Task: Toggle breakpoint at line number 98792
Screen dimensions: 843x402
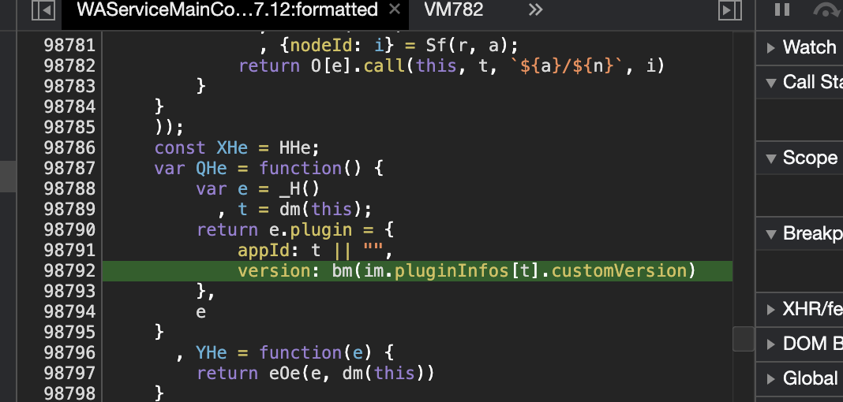Action: tap(69, 270)
